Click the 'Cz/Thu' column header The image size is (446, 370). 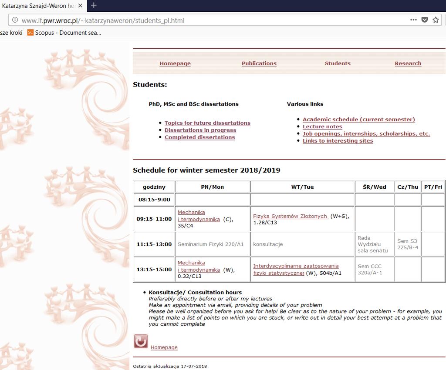(x=408, y=187)
